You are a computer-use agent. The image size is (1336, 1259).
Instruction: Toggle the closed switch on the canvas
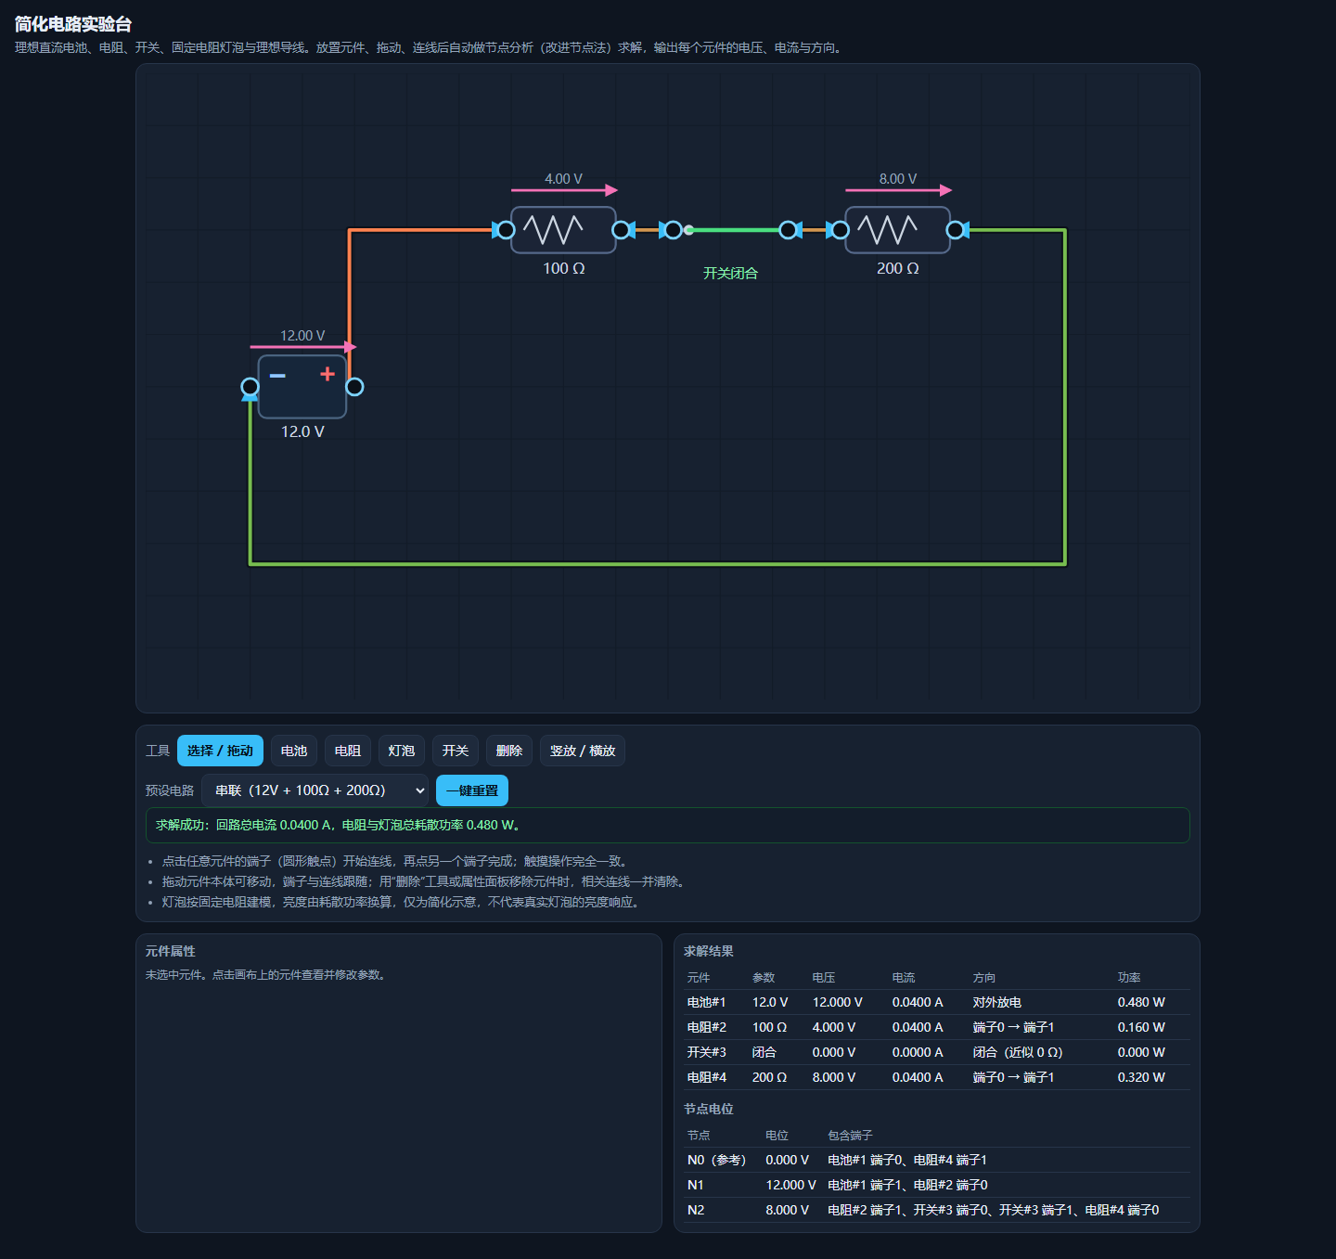point(730,230)
